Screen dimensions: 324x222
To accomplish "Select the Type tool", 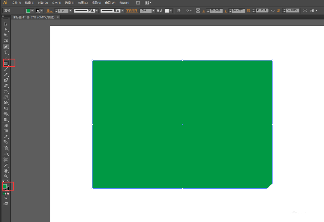I will point(6,52).
